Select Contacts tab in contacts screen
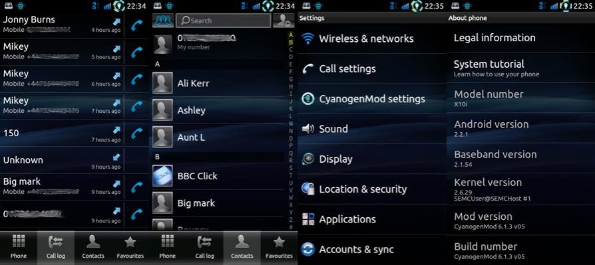 coord(242,248)
